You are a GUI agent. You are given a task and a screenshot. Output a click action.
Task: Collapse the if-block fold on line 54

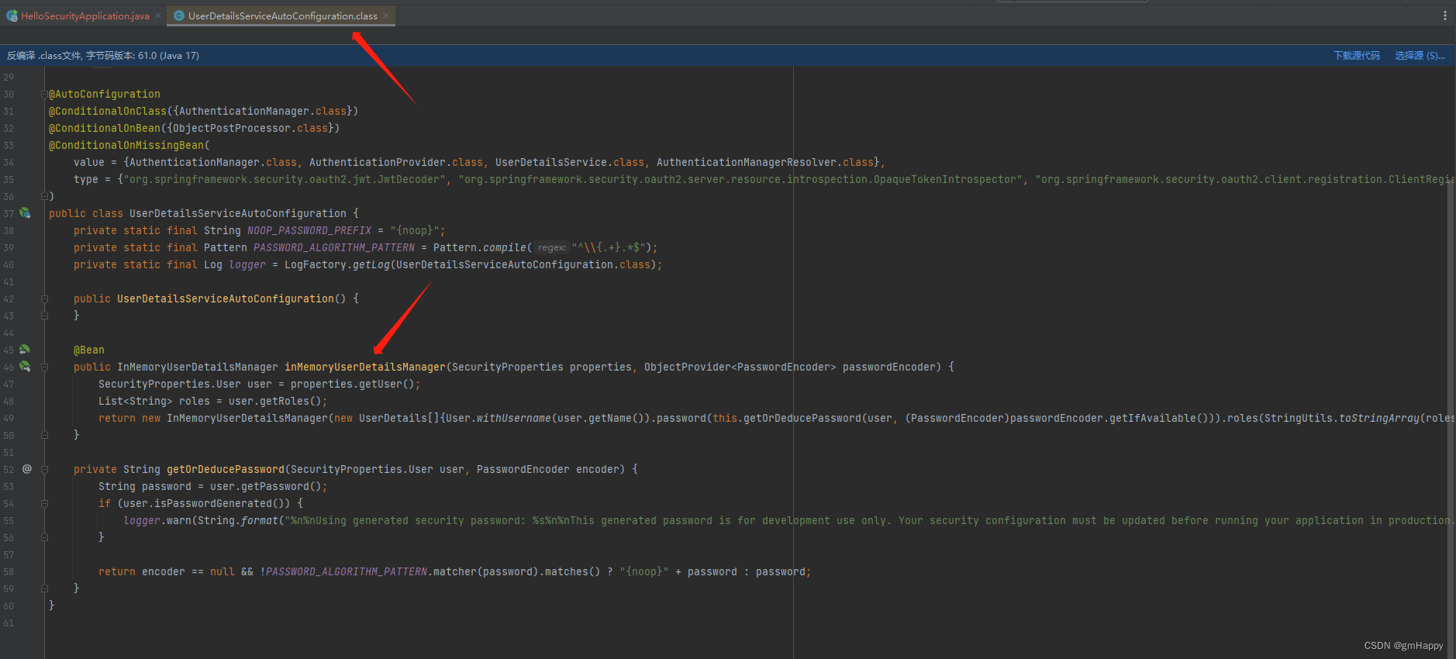coord(44,503)
